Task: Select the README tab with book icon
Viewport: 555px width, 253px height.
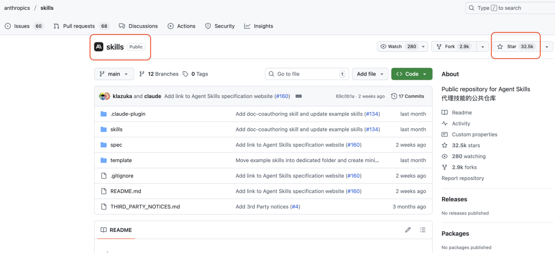Action: [x=116, y=230]
